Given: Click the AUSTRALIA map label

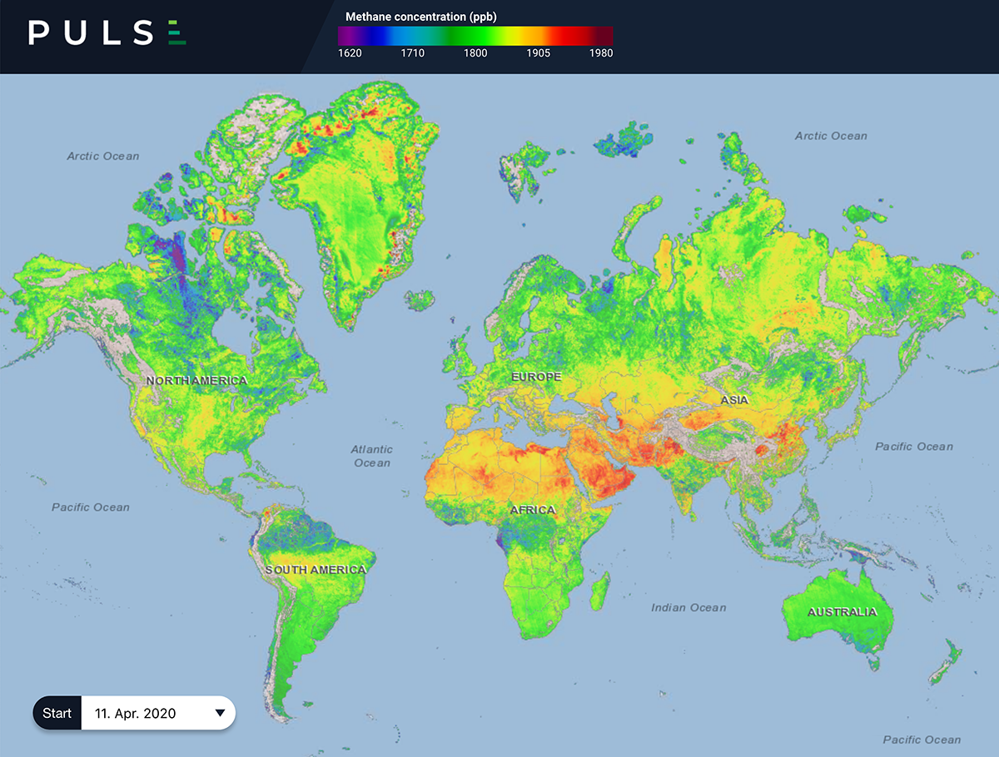Looking at the screenshot, I should point(842,611).
